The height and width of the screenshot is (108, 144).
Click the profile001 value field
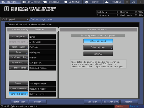point(42,42)
